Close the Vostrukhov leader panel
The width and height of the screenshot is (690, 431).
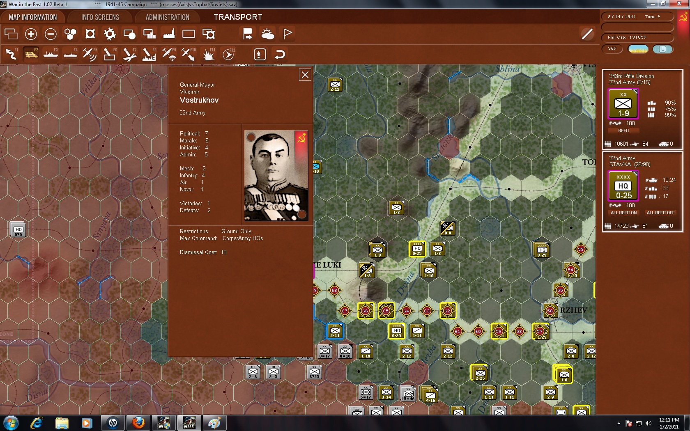tap(305, 75)
